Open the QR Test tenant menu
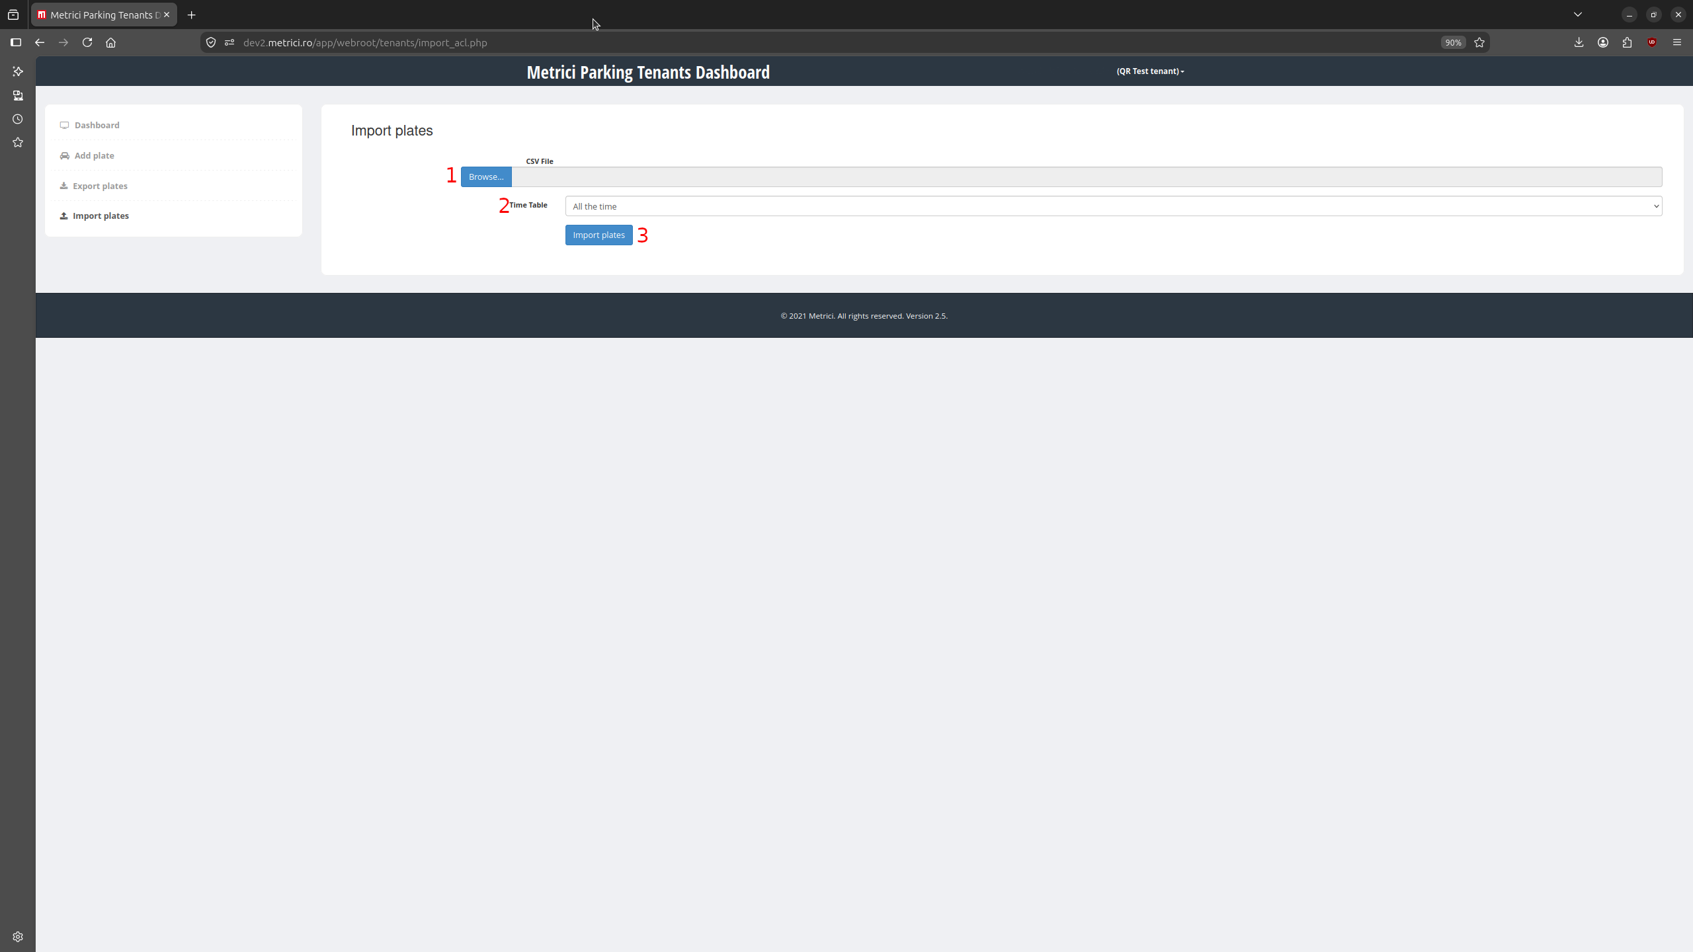The width and height of the screenshot is (1693, 952). coord(1150,71)
